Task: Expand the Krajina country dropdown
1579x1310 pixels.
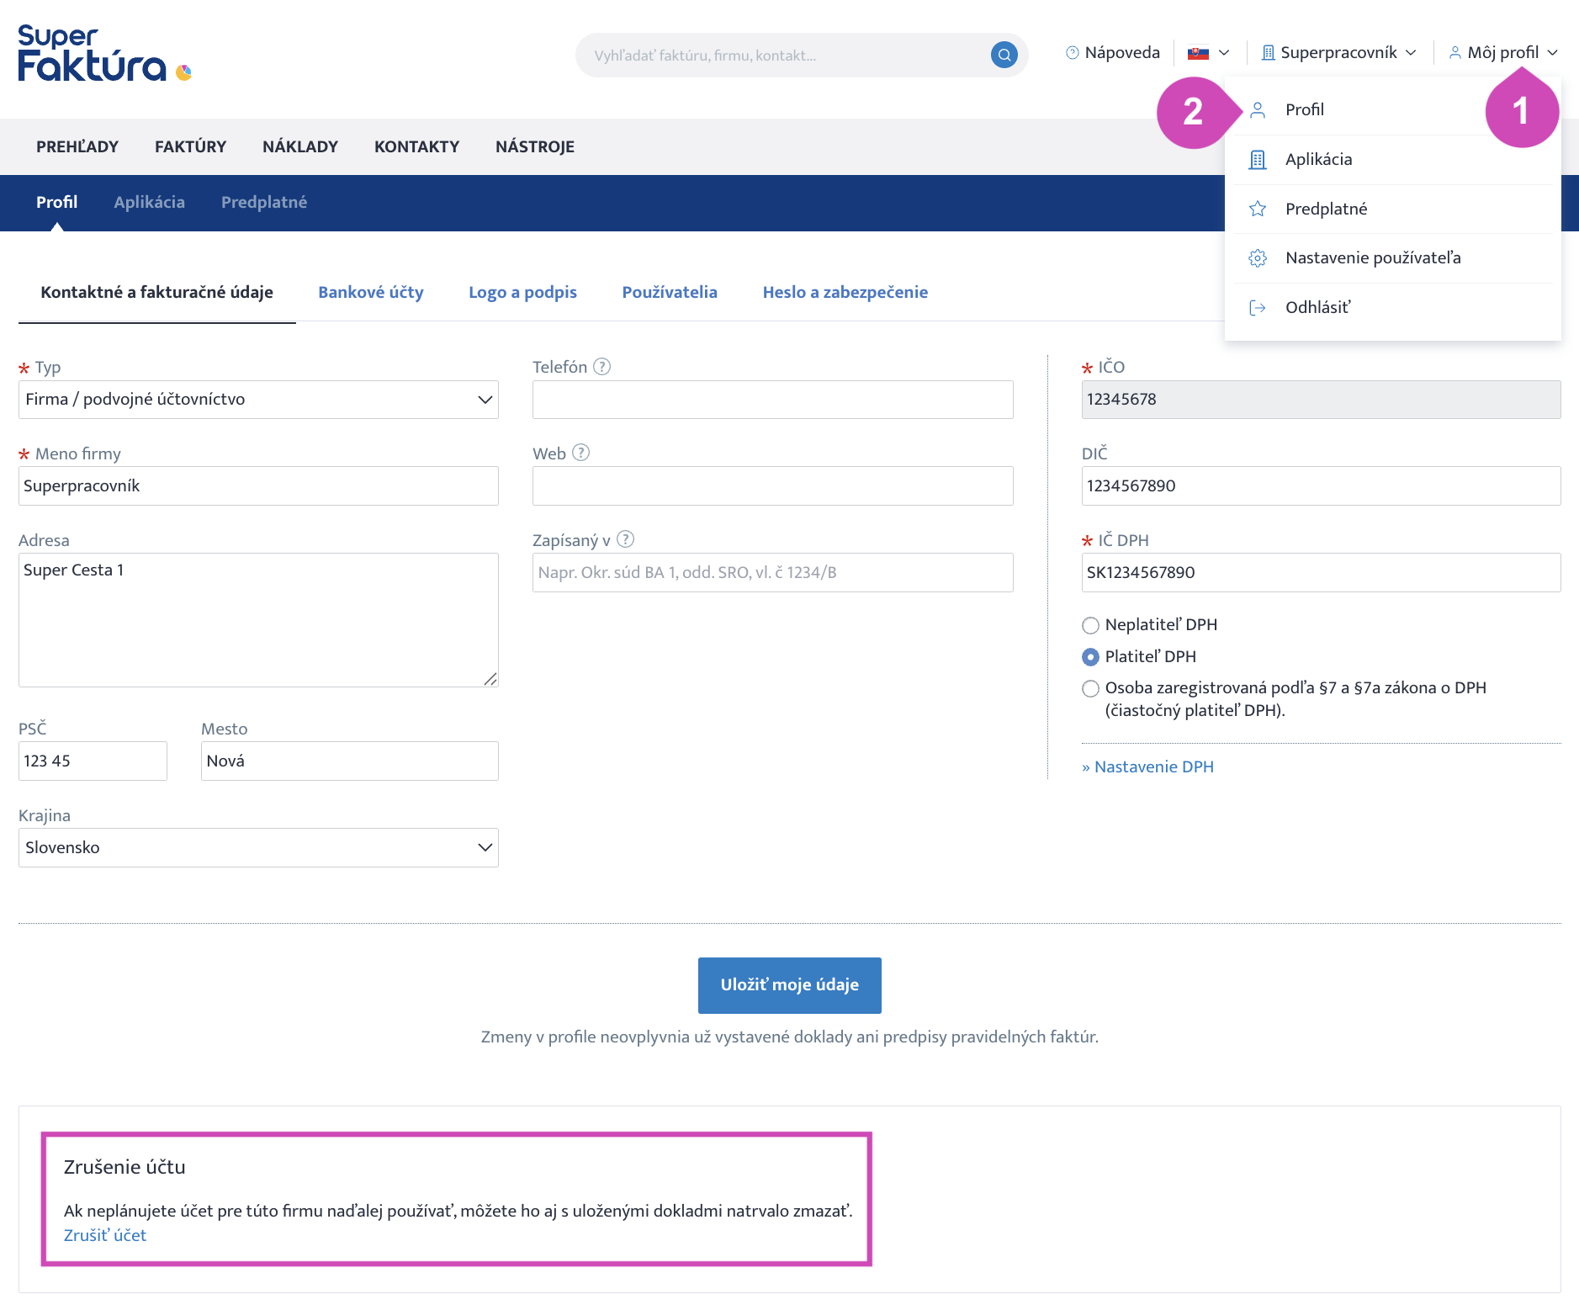Action: pos(258,848)
